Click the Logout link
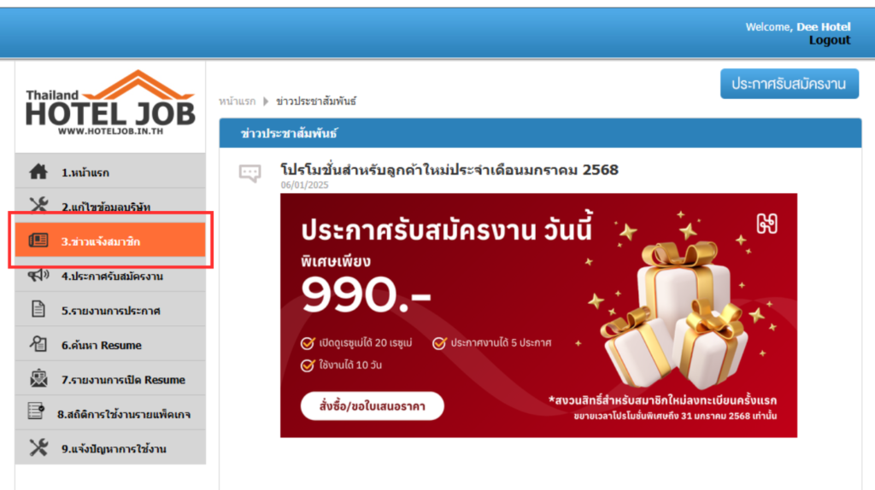The width and height of the screenshot is (875, 490). [x=829, y=40]
